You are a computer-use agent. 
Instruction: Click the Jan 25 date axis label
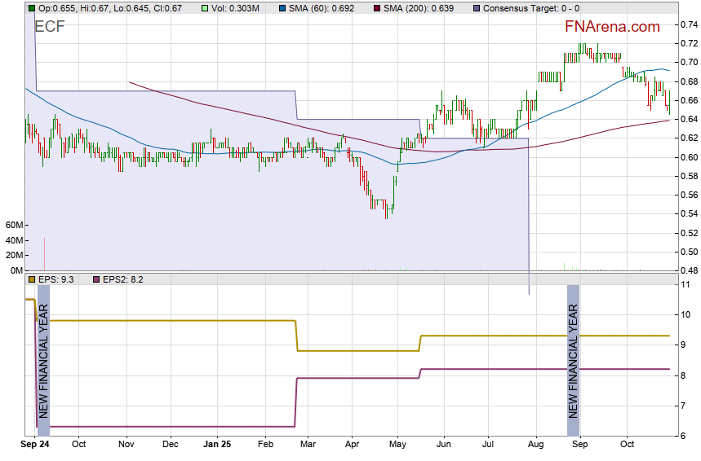(218, 445)
